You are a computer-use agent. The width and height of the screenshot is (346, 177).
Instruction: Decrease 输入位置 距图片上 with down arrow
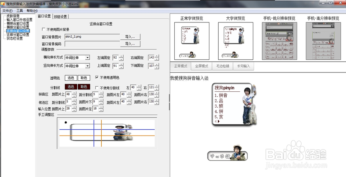tap(74, 110)
